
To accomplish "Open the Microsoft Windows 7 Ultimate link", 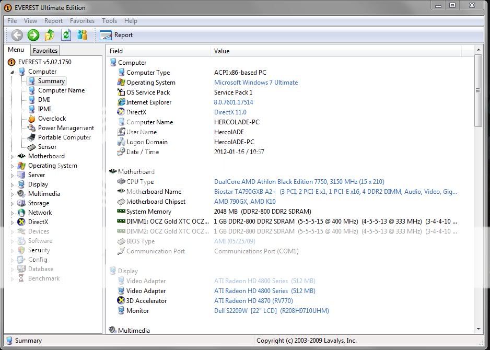I will pyautogui.click(x=256, y=83).
